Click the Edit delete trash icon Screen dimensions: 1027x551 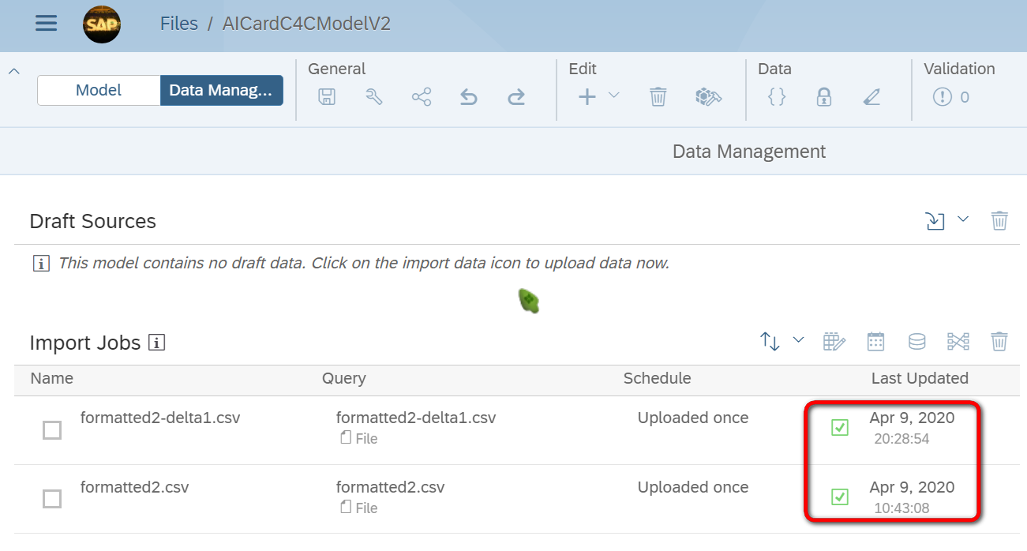click(x=658, y=97)
